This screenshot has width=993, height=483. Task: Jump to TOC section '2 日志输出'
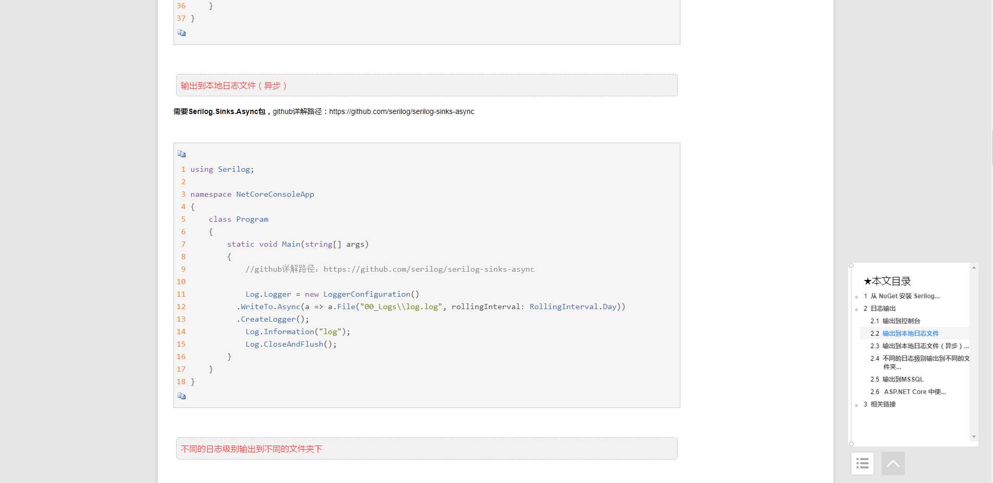click(879, 309)
